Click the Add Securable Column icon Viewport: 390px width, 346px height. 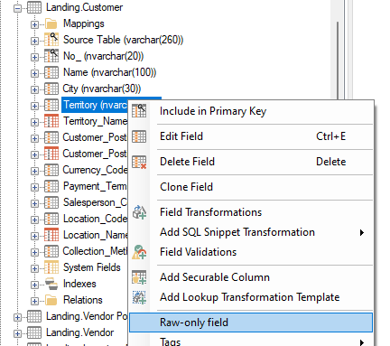139,277
